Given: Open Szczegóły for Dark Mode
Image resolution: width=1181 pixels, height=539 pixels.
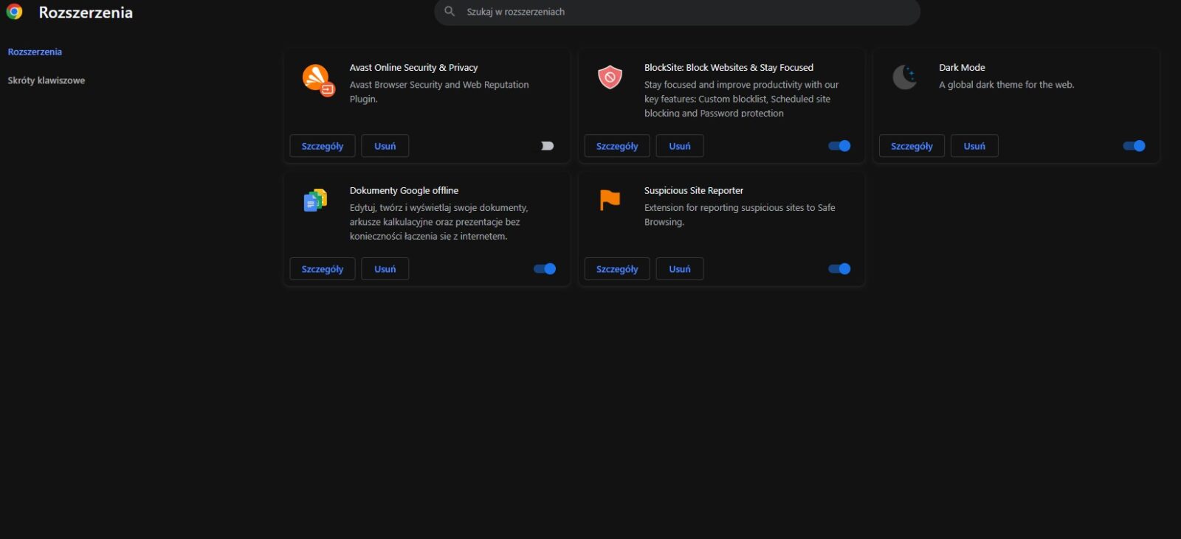Looking at the screenshot, I should pos(912,146).
